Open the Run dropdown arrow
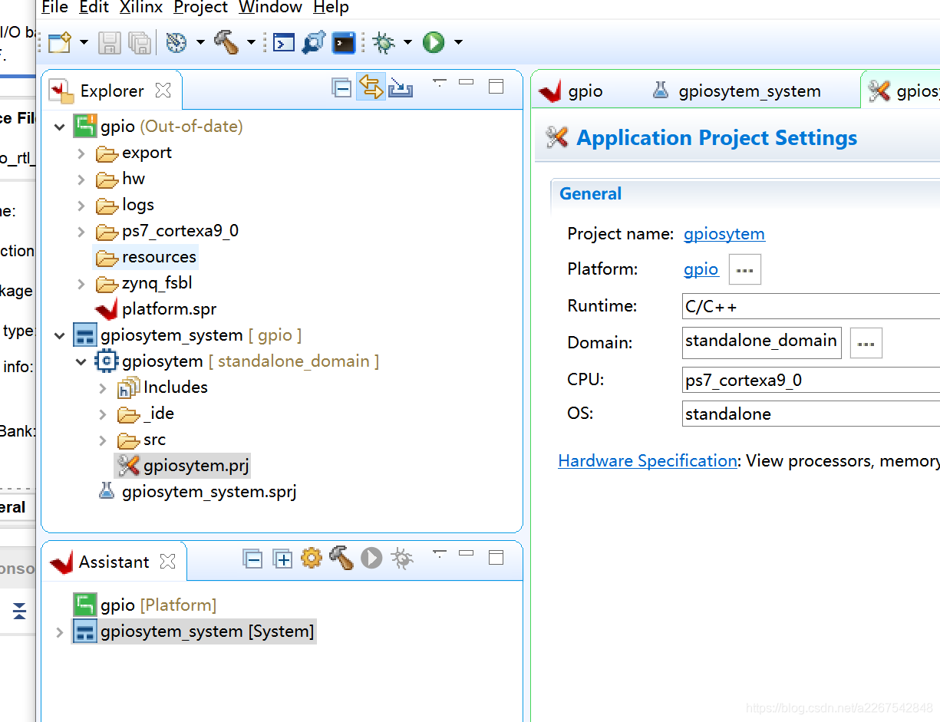Viewport: 940px width, 722px height. click(458, 42)
